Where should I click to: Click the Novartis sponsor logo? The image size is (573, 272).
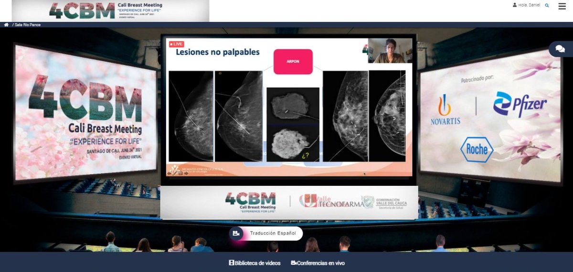445,109
